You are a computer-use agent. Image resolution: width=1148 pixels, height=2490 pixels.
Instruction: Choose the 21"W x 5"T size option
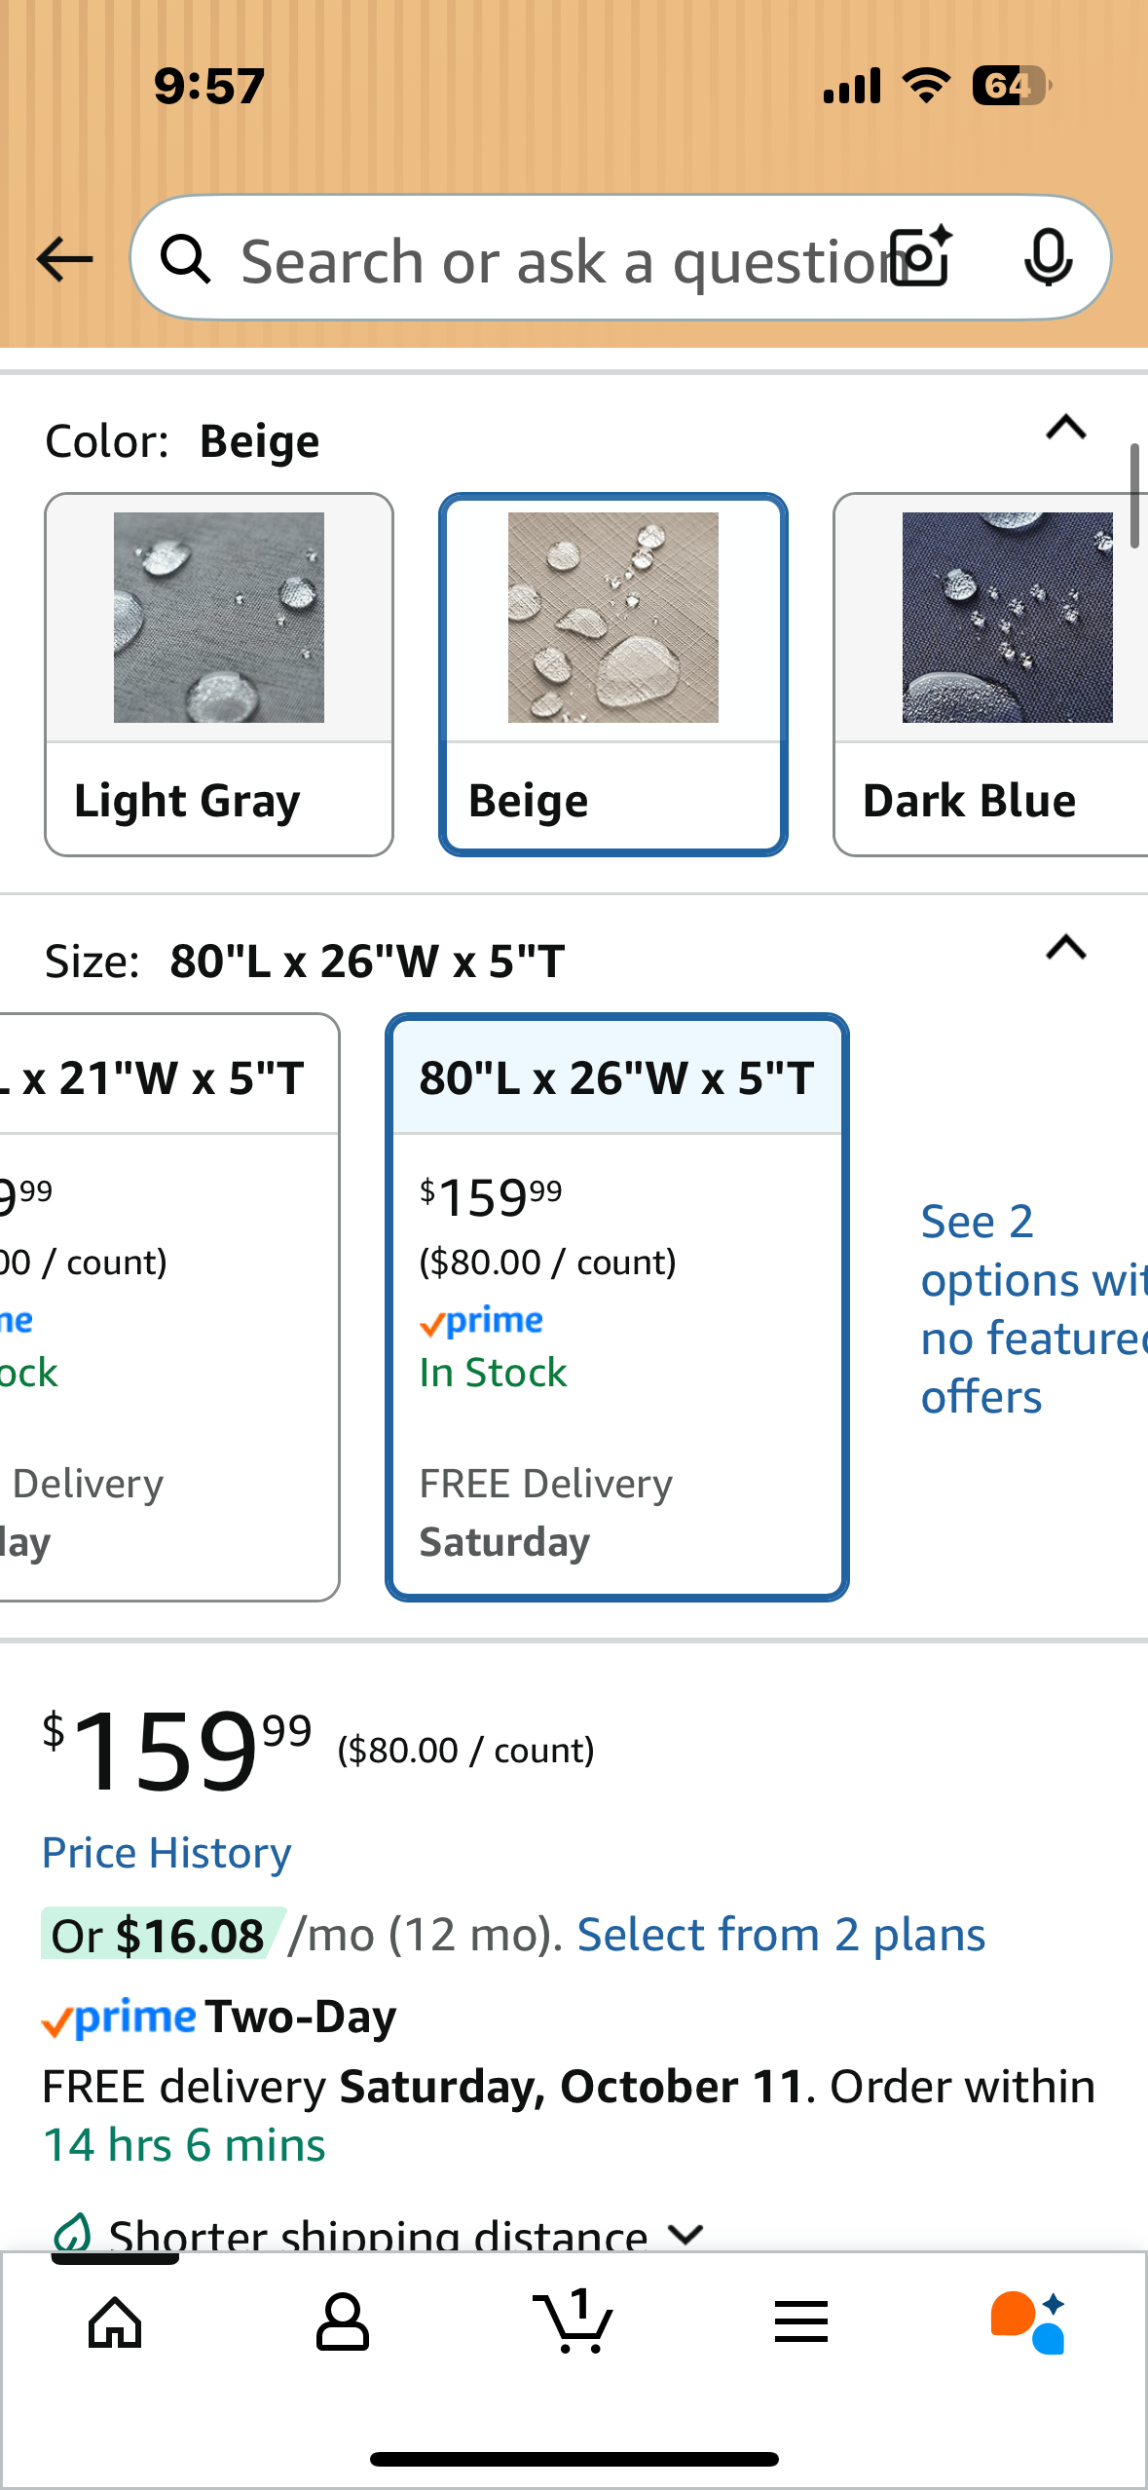(168, 1305)
